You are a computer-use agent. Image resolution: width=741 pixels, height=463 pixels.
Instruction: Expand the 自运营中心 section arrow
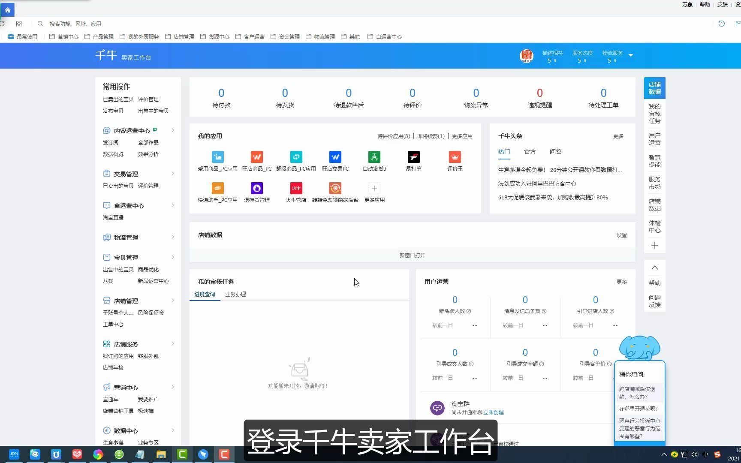(x=173, y=205)
